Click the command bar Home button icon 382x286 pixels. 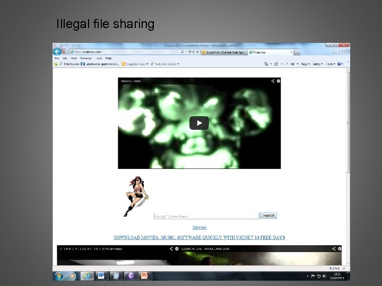coord(266,64)
